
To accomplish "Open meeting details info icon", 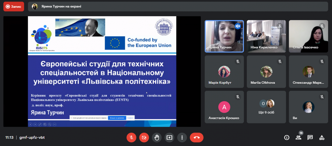I will click(x=287, y=137).
